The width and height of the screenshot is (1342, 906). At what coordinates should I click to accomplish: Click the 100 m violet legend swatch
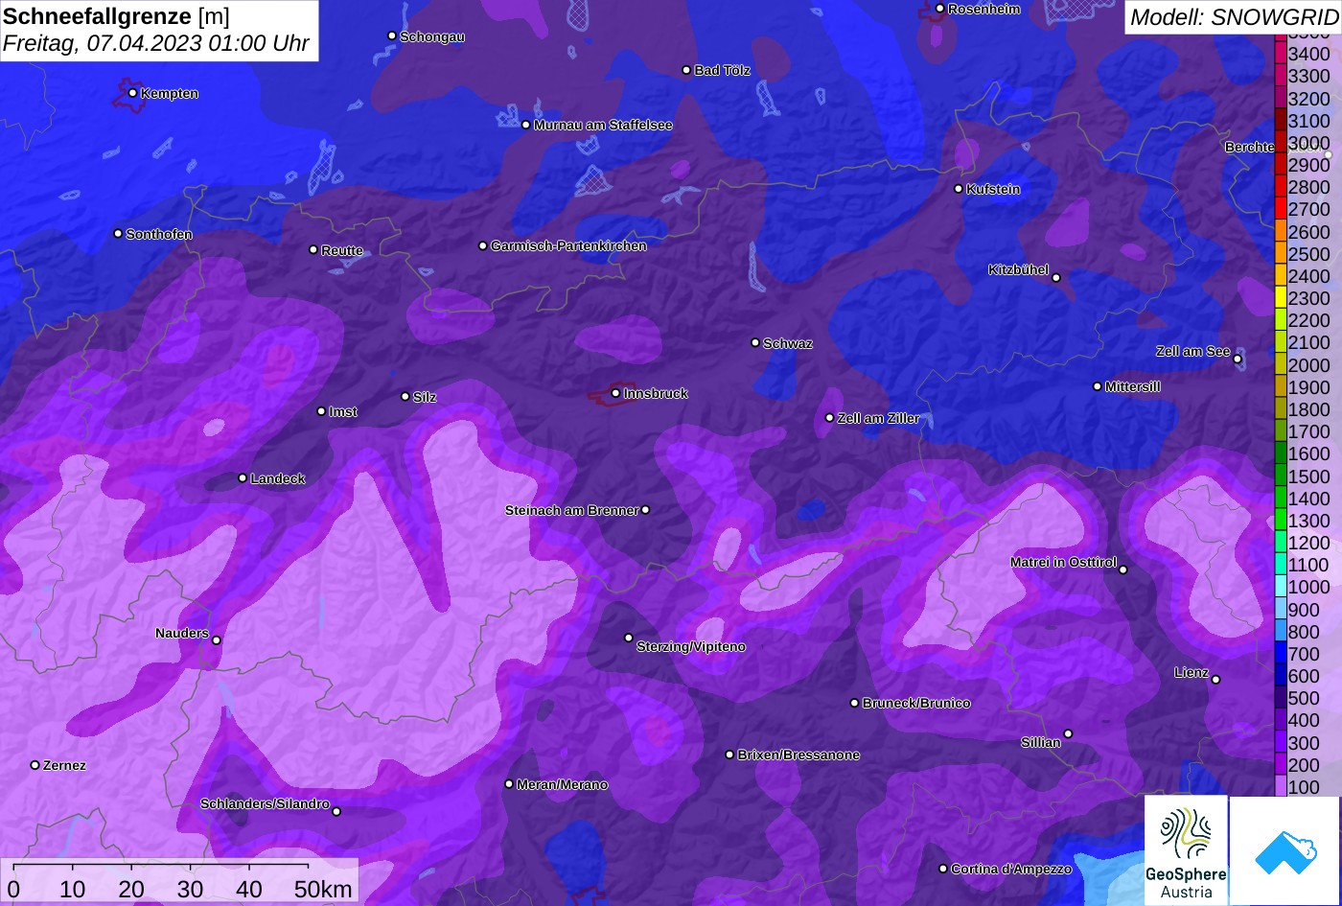(1280, 786)
